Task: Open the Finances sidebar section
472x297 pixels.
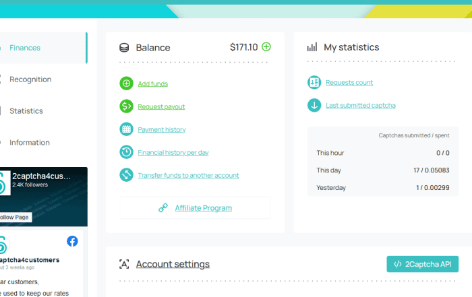Action: pos(25,48)
